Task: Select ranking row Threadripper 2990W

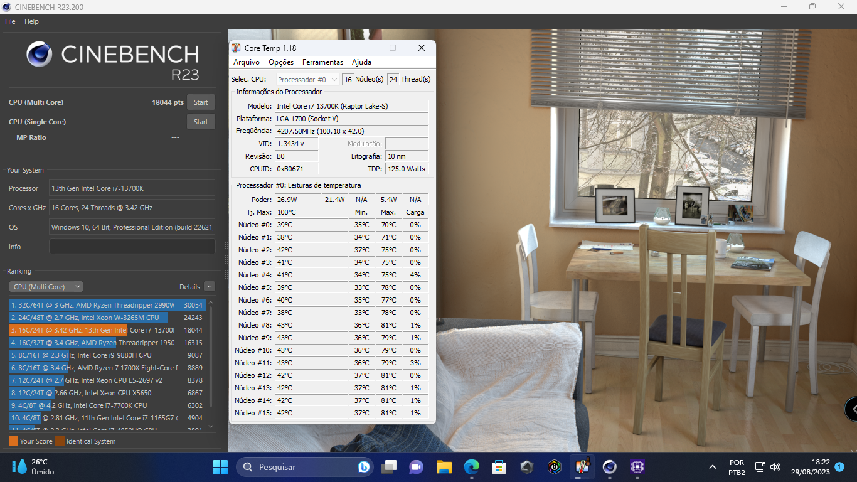Action: tap(107, 305)
